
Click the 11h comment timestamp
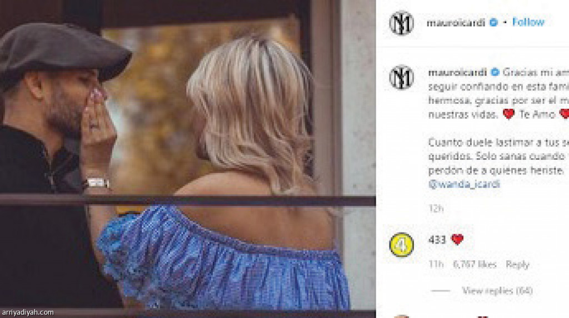point(436,265)
